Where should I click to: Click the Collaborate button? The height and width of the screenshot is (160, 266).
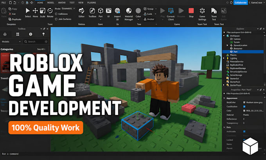(x=241, y=3)
